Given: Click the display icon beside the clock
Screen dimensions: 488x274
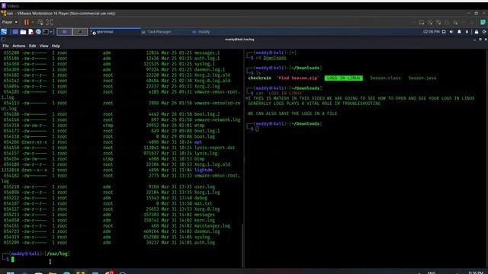Looking at the screenshot, I should click(444, 32).
